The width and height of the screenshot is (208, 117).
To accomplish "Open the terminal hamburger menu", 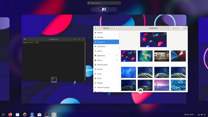I will click(x=79, y=39).
